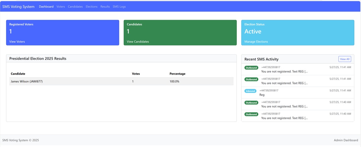Screen dimensions: 361x147
Task: Open the SMS Voting System home brand
Action: pos(19,7)
